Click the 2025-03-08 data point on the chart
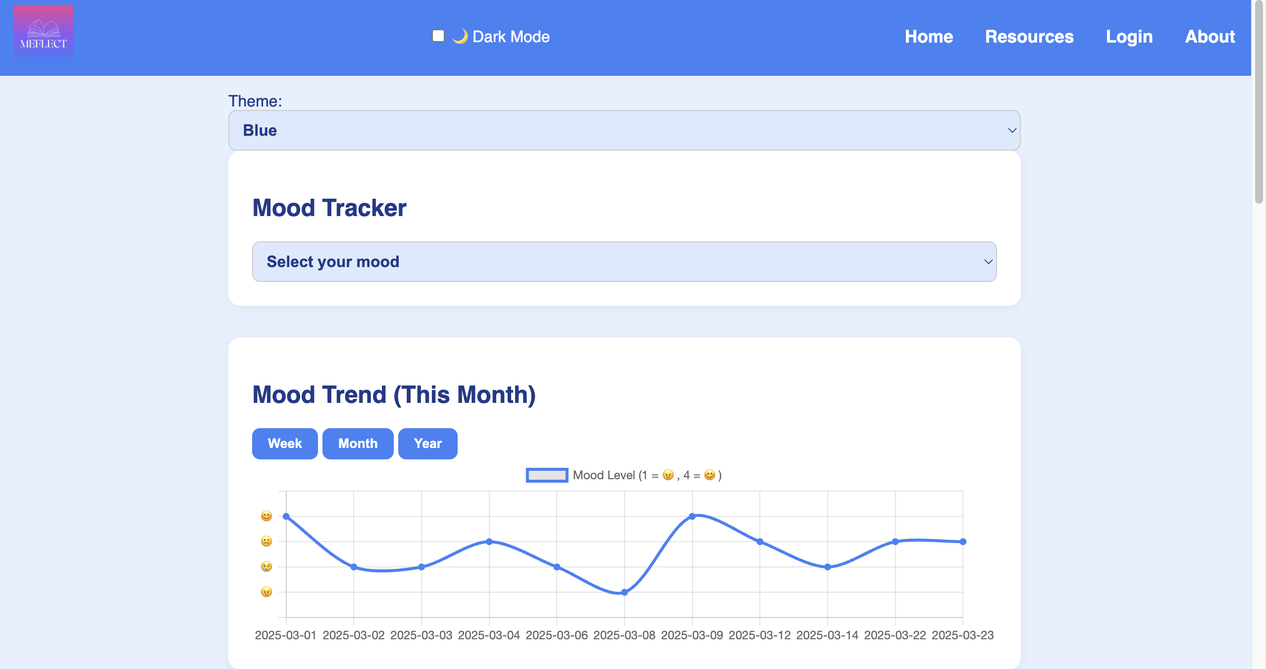Viewport: 1266px width, 669px height. [x=625, y=592]
